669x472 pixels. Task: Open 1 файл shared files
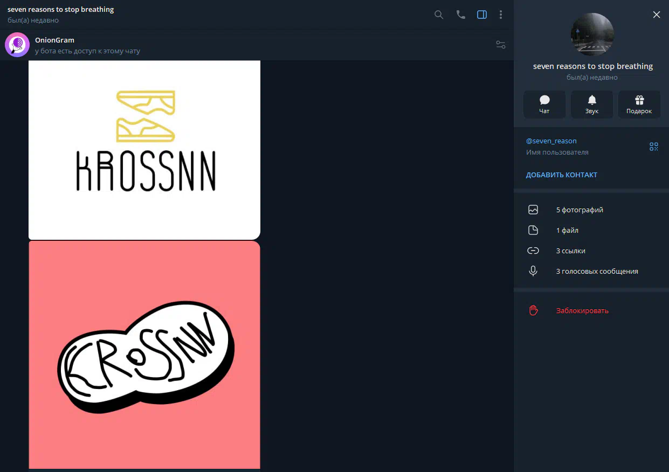pos(567,231)
